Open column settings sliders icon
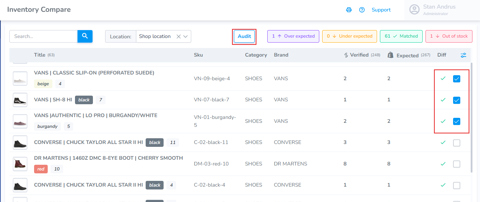Screen dimensions: 480x202 (x=463, y=55)
